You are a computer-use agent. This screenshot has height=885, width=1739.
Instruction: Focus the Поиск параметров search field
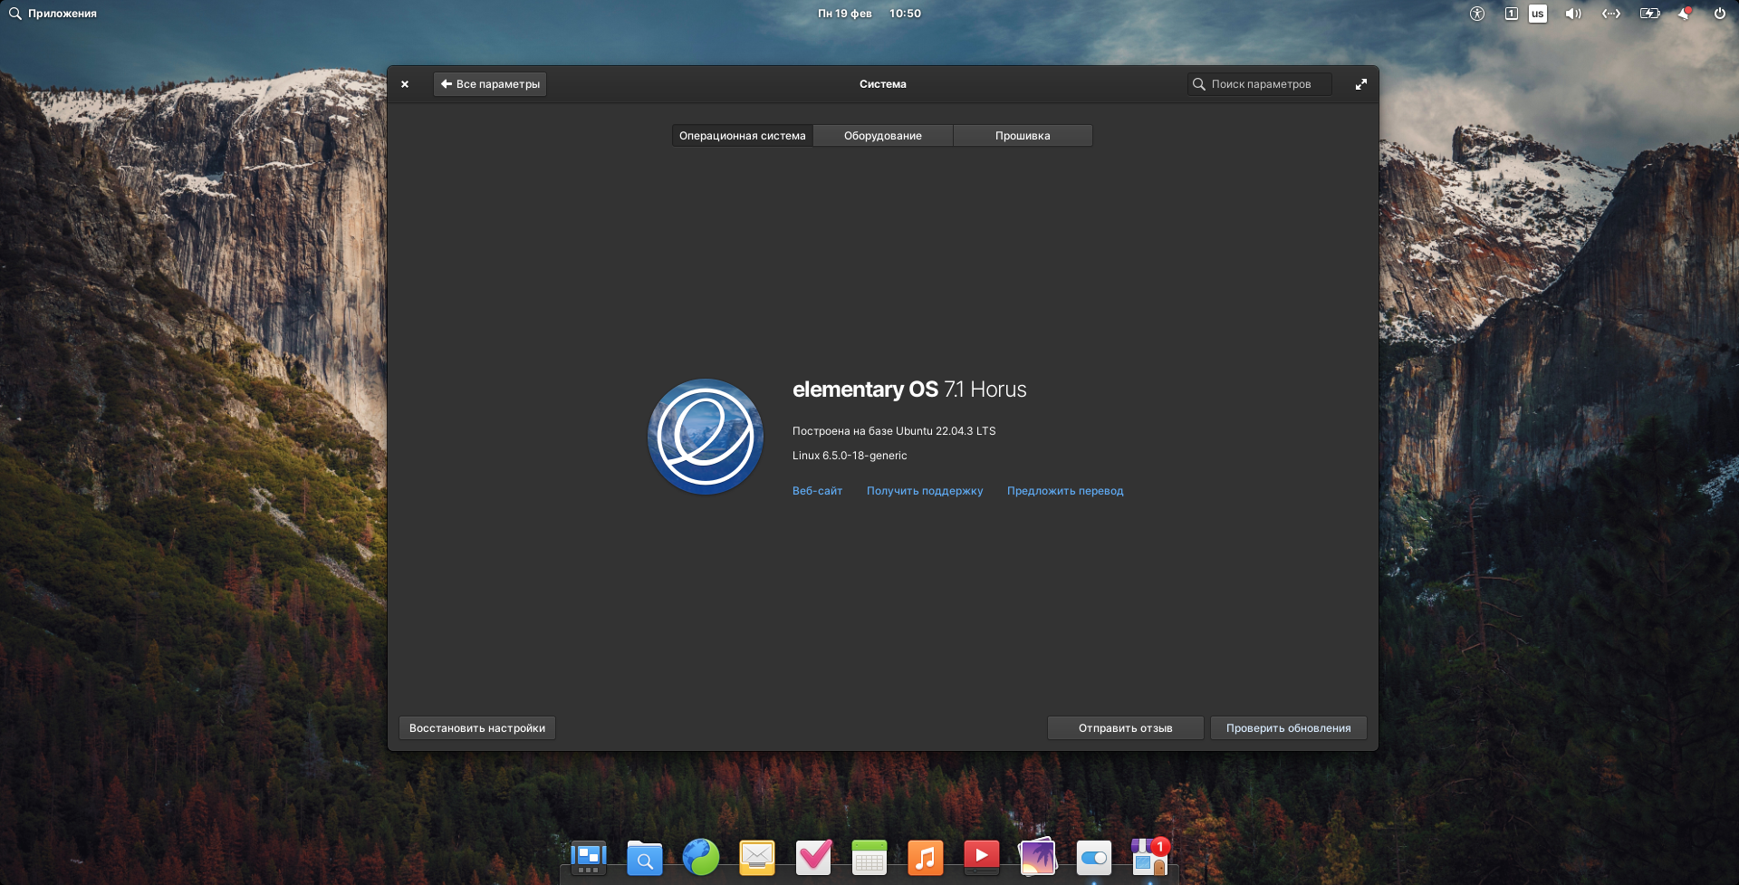tap(1260, 84)
